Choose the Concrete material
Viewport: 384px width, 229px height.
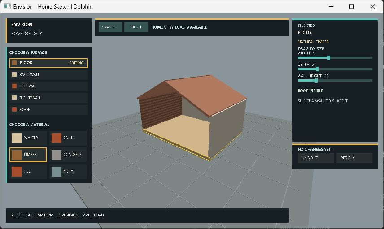click(68, 155)
